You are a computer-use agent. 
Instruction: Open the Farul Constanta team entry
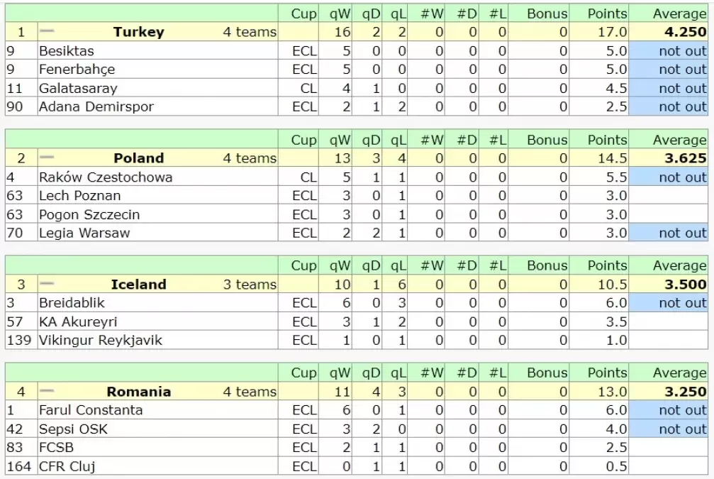(91, 410)
